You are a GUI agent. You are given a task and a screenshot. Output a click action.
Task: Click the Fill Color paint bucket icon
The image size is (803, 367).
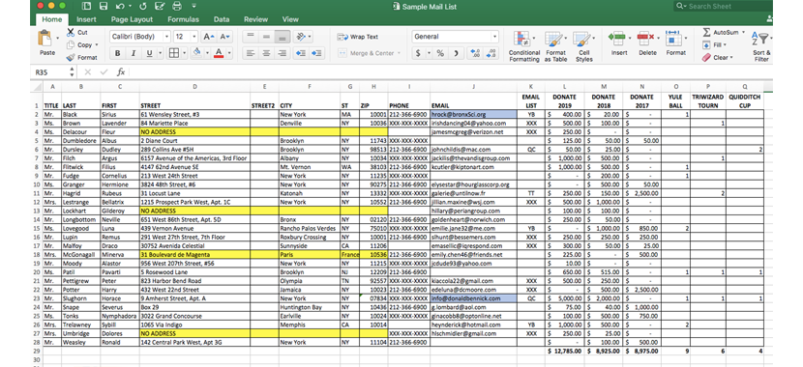(197, 53)
